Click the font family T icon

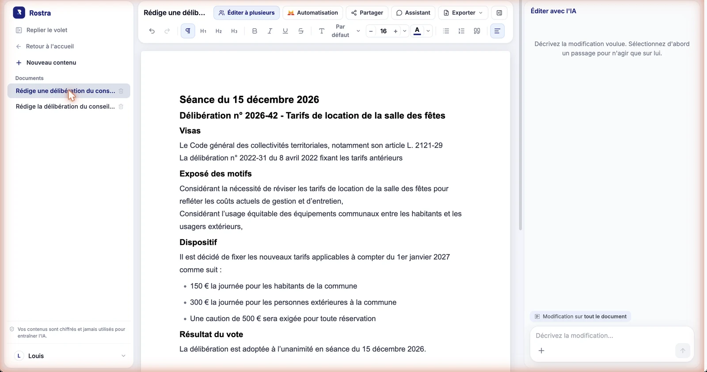(x=322, y=31)
